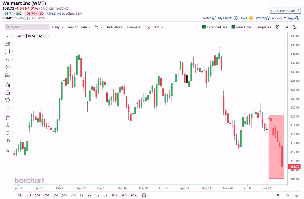Click the Alerts warning icon

coord(251,18)
